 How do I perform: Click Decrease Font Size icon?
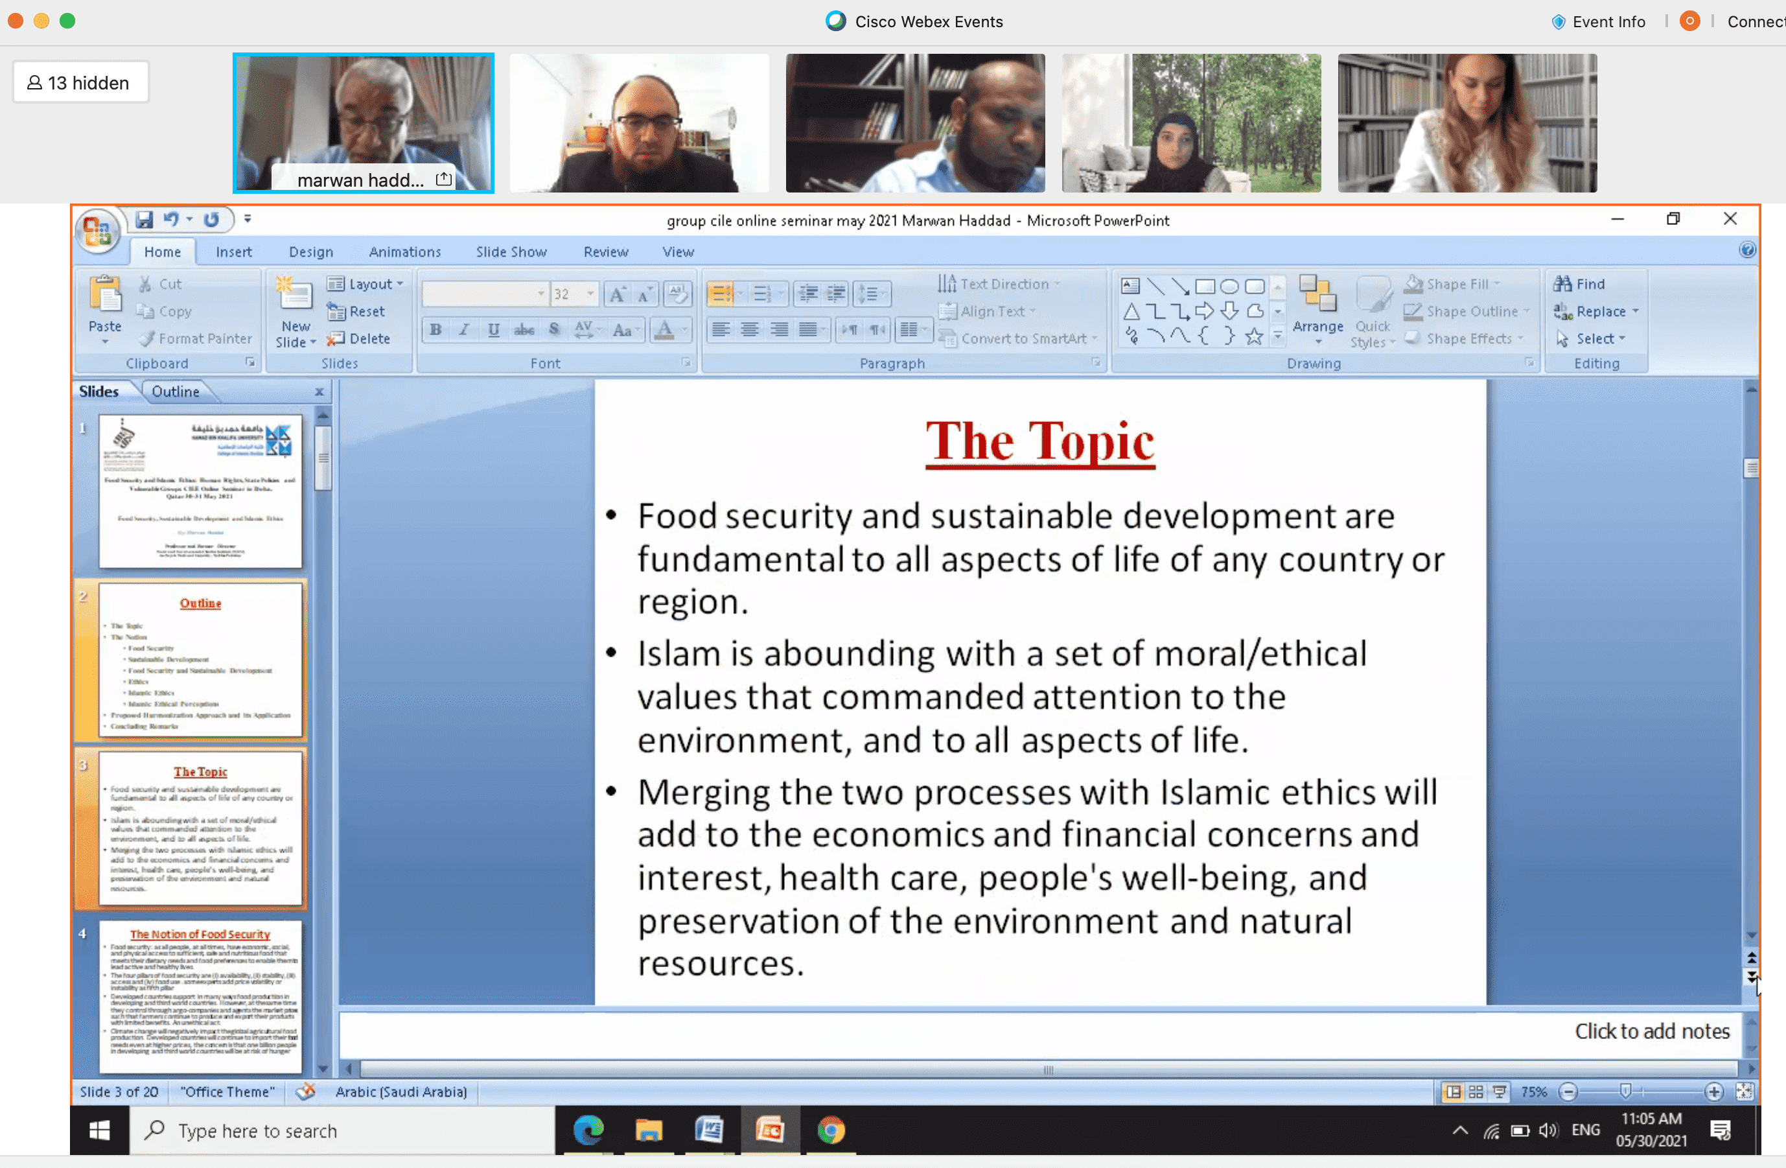(645, 294)
